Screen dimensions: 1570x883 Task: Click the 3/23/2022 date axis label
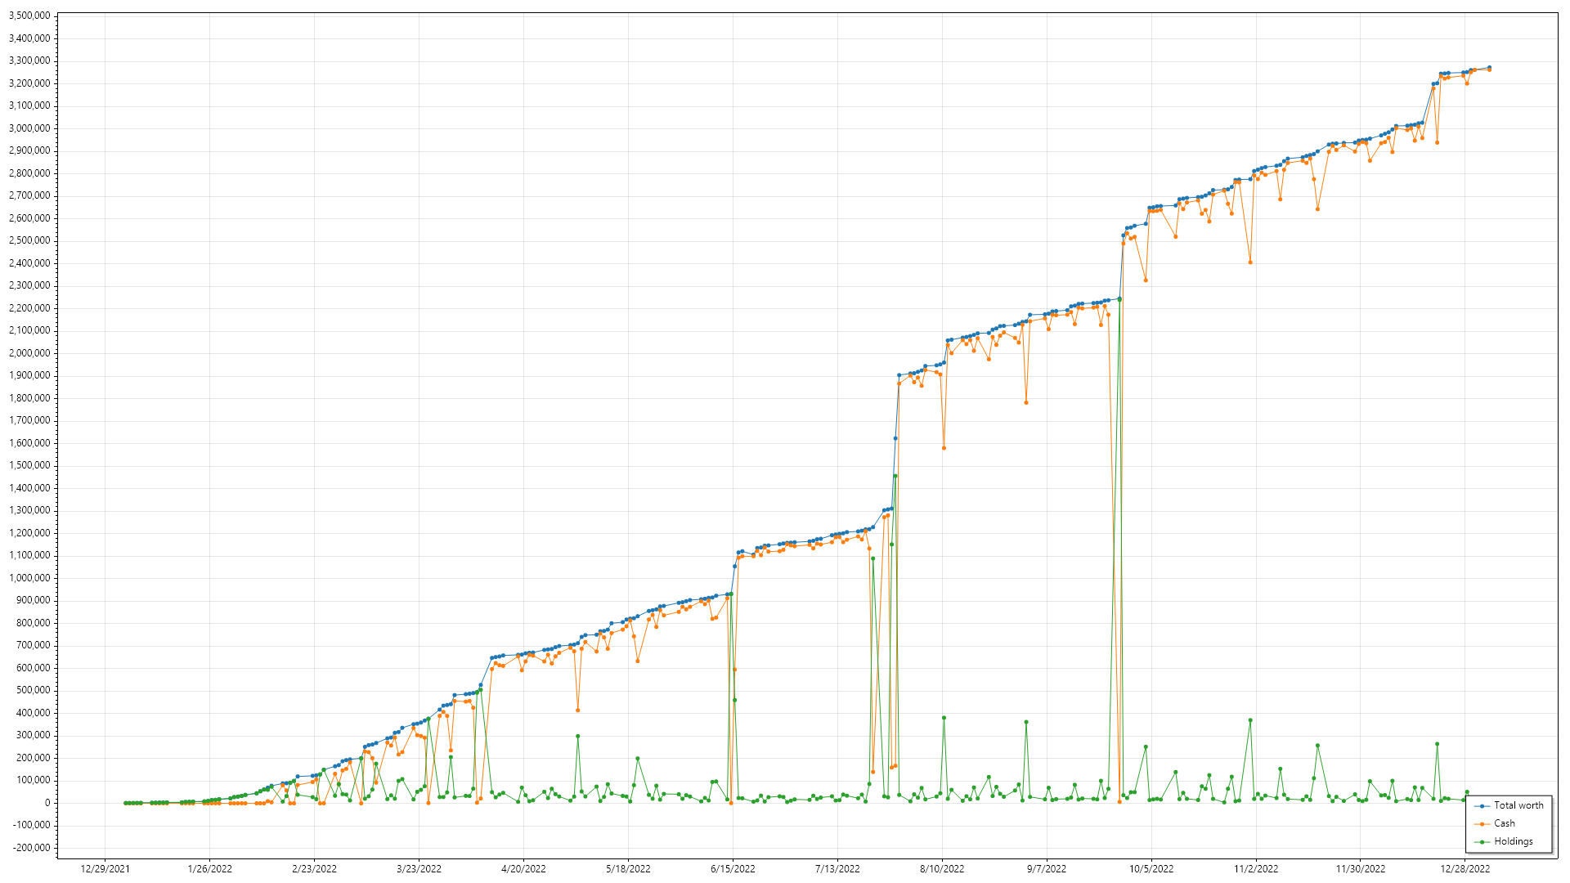coord(419,869)
